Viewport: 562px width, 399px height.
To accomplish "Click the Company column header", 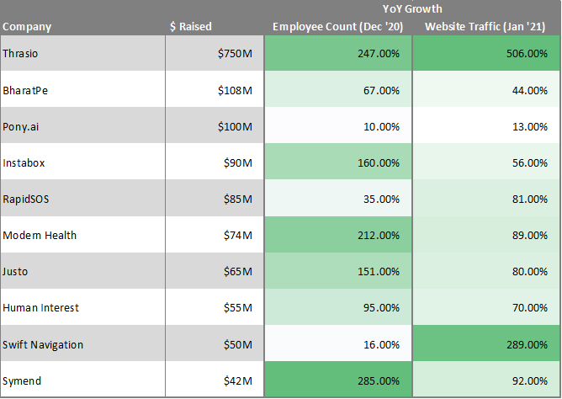I will coord(27,27).
